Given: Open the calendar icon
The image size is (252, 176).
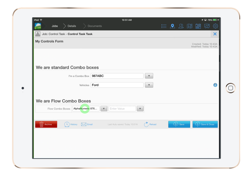Looking at the screenshot, I should 198,26.
